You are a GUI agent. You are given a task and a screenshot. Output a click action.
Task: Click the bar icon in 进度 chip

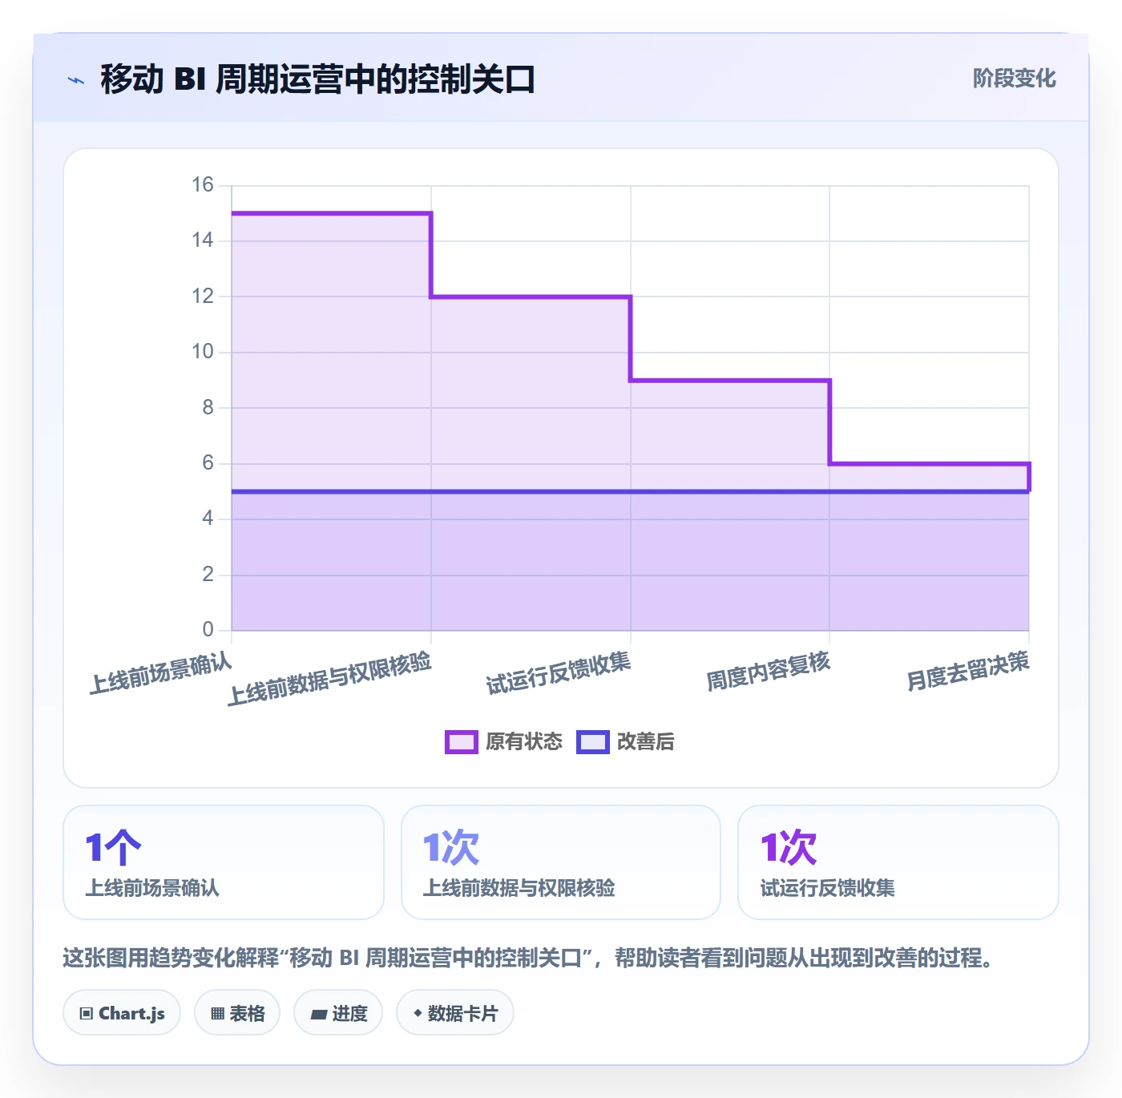[318, 1015]
